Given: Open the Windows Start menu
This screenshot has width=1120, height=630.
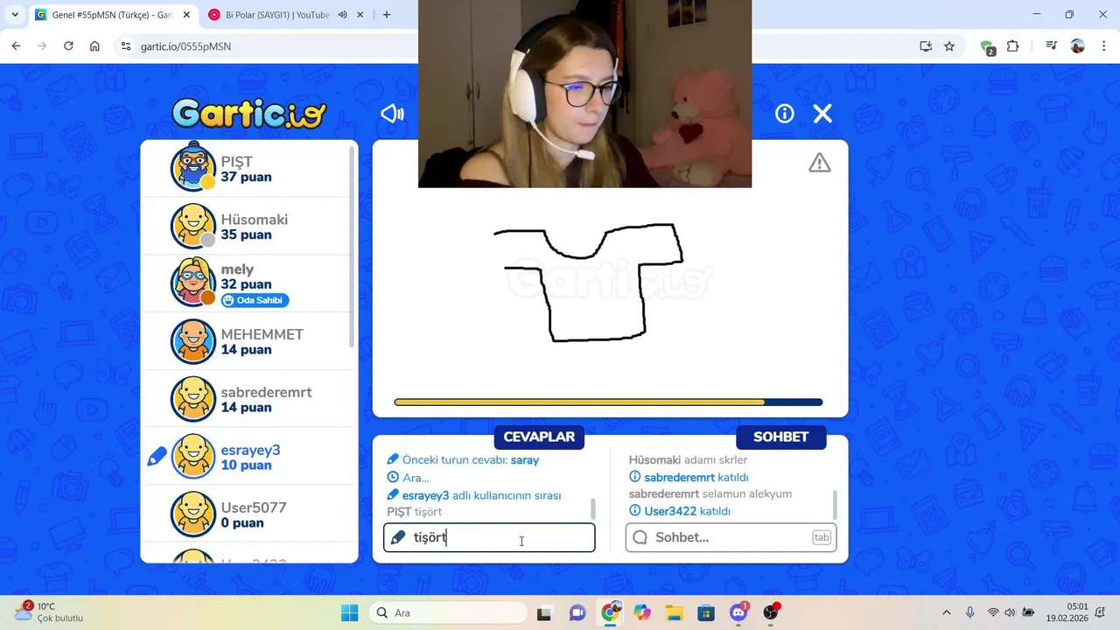Looking at the screenshot, I should [349, 612].
